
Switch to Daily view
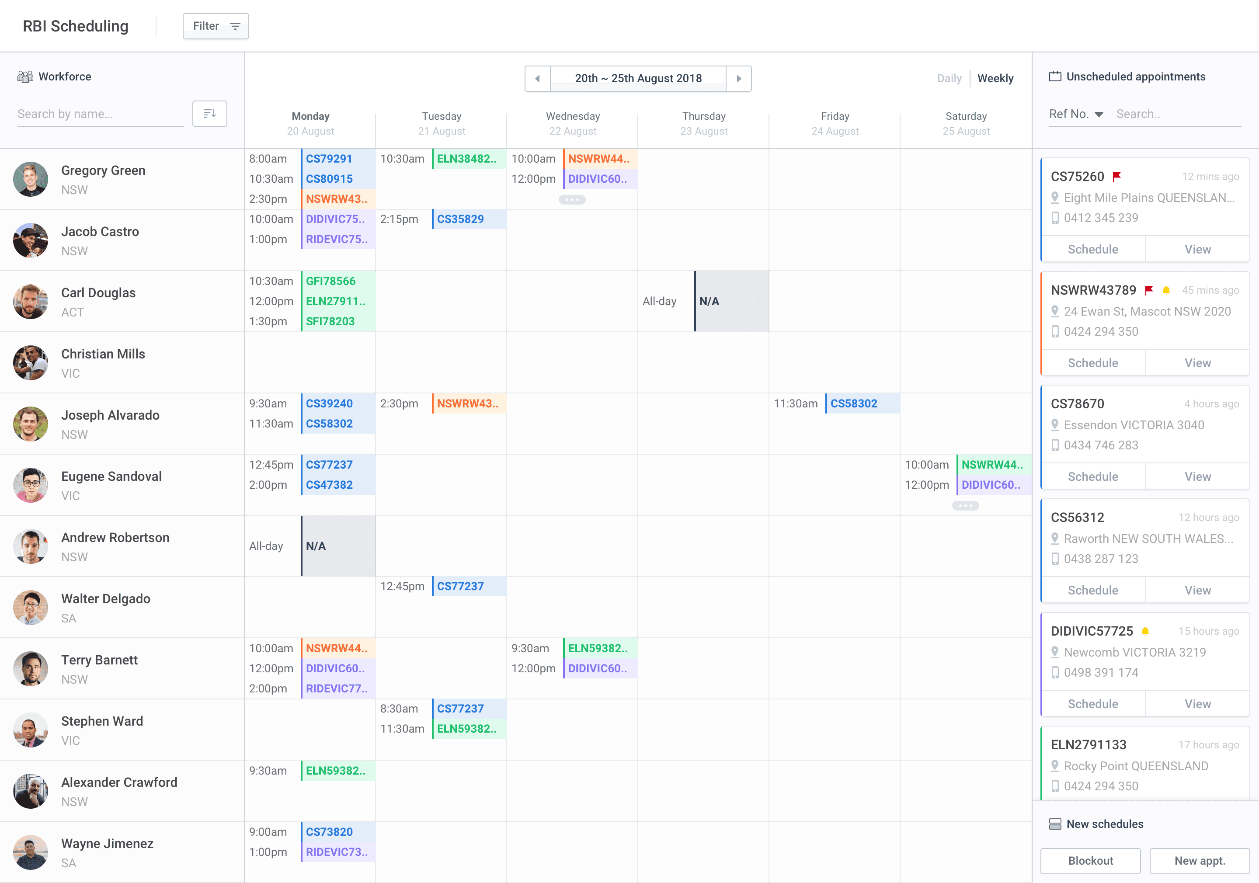(x=949, y=78)
